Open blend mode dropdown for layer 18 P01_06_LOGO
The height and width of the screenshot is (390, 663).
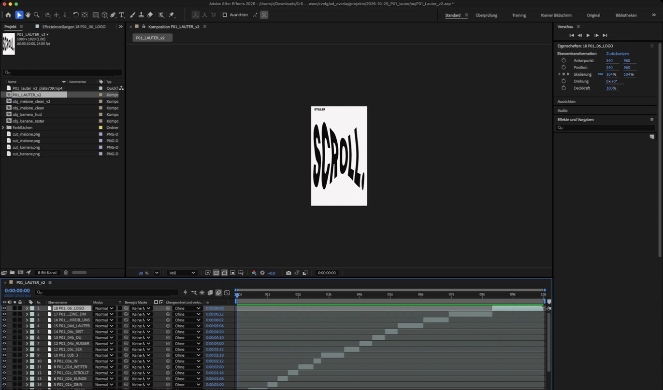[104, 308]
